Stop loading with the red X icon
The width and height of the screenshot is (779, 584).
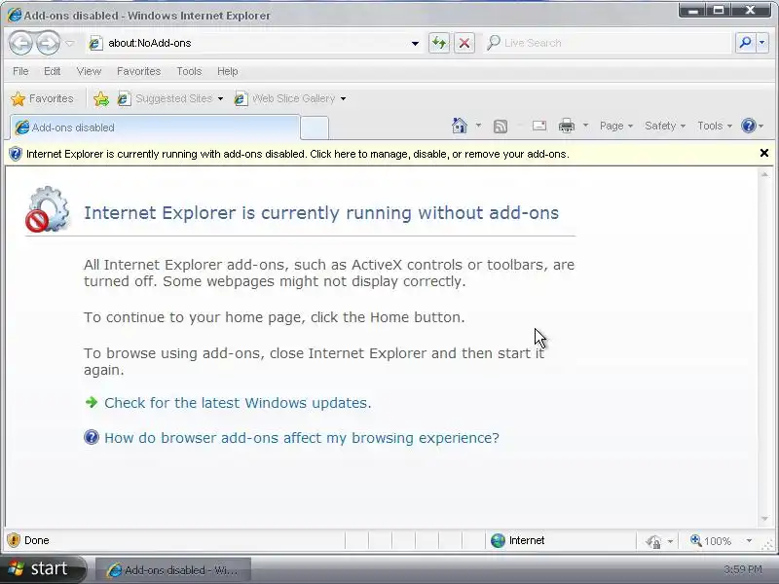point(464,43)
